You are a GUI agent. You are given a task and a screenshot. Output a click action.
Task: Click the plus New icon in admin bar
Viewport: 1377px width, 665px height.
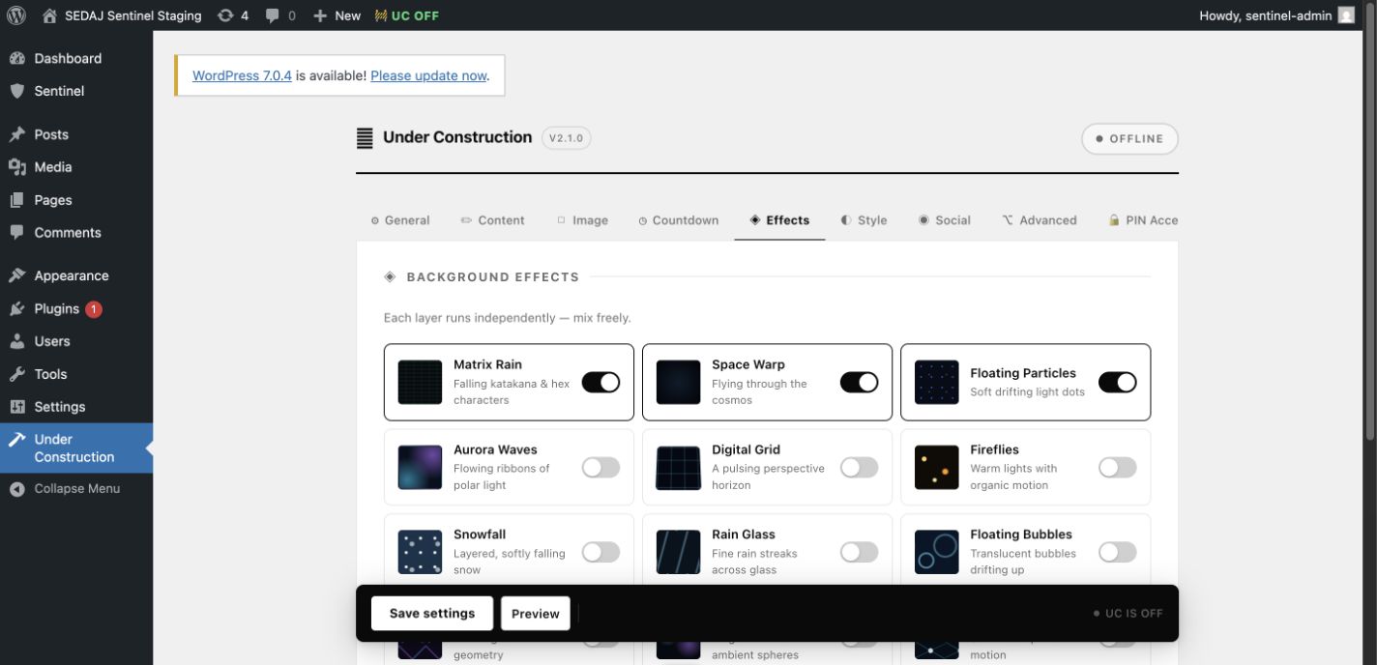pos(320,15)
